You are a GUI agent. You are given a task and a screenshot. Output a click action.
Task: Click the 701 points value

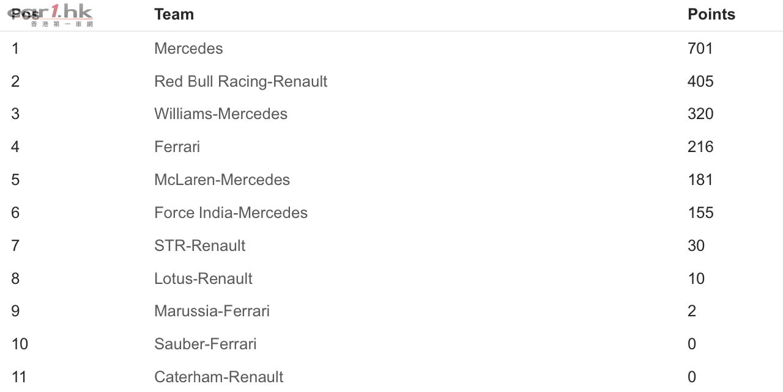click(700, 49)
